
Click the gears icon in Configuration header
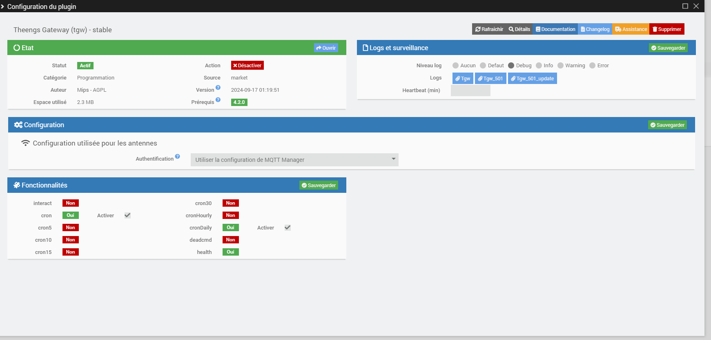point(18,125)
